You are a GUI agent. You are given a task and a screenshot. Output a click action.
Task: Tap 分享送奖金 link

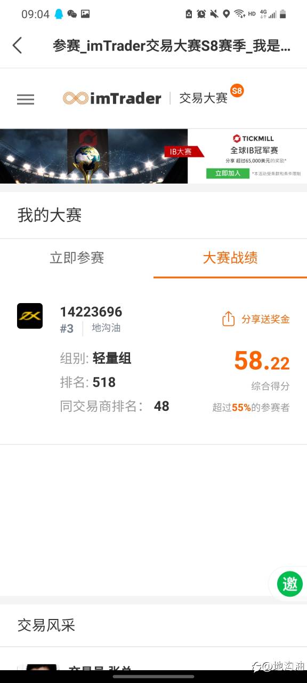265,319
